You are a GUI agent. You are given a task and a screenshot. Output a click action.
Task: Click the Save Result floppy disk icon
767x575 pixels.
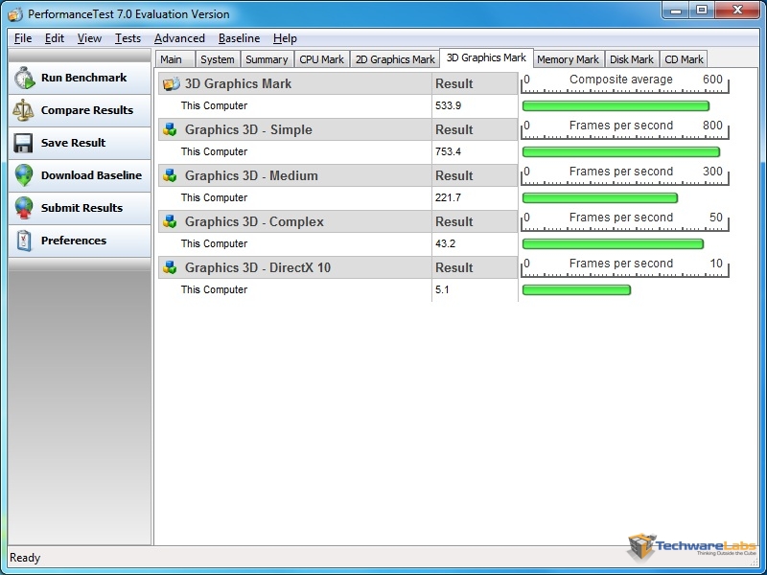pyautogui.click(x=24, y=144)
